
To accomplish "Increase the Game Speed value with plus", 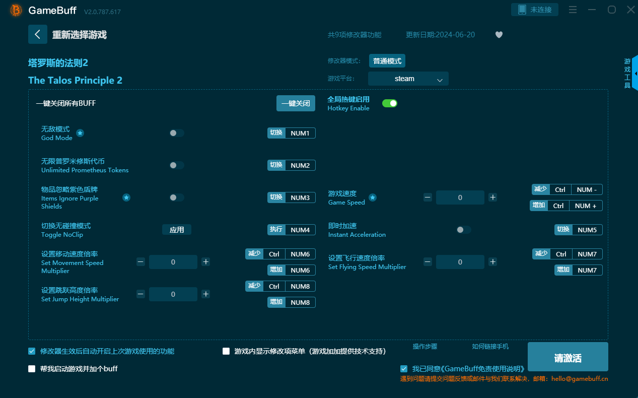I will coord(492,197).
